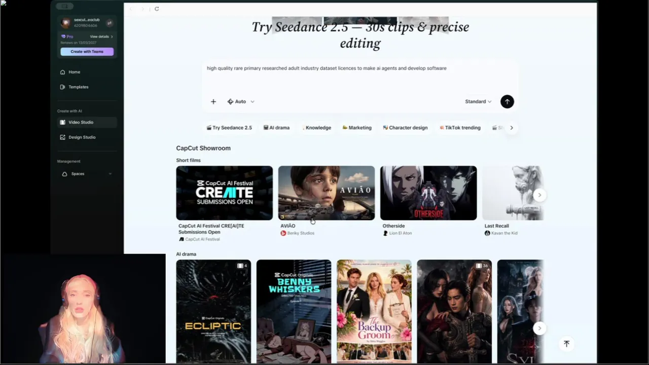Click the switch account arrows icon
The height and width of the screenshot is (365, 649).
point(110,23)
